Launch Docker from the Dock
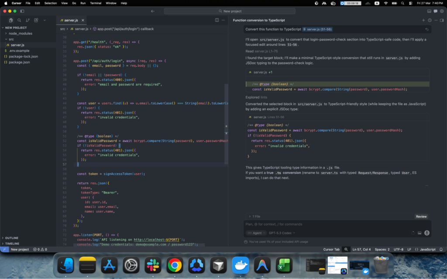 coord(241,265)
